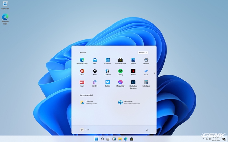This screenshot has width=228, height=142.
Task: Open Microsoft Store in pinned apps
Action: [121, 61]
